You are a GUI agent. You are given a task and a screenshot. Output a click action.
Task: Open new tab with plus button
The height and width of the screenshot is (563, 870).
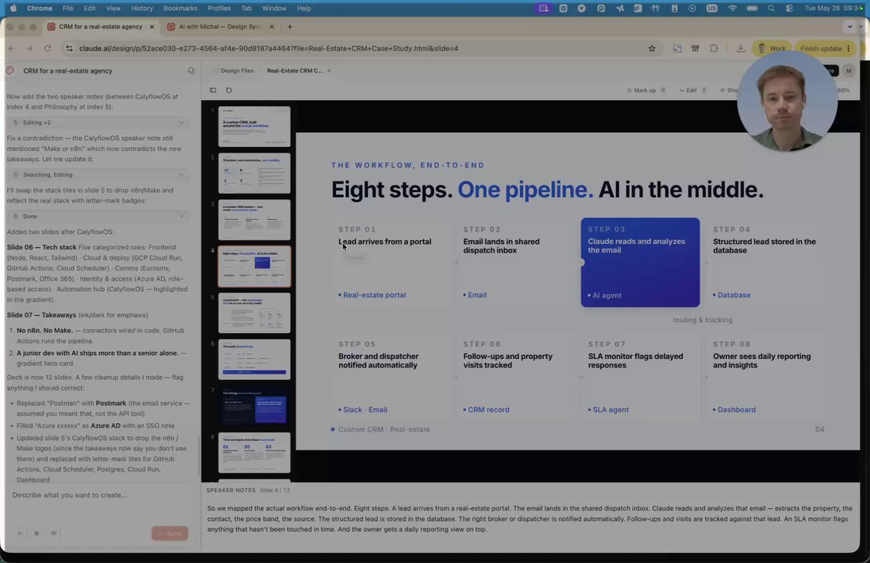[x=290, y=27]
